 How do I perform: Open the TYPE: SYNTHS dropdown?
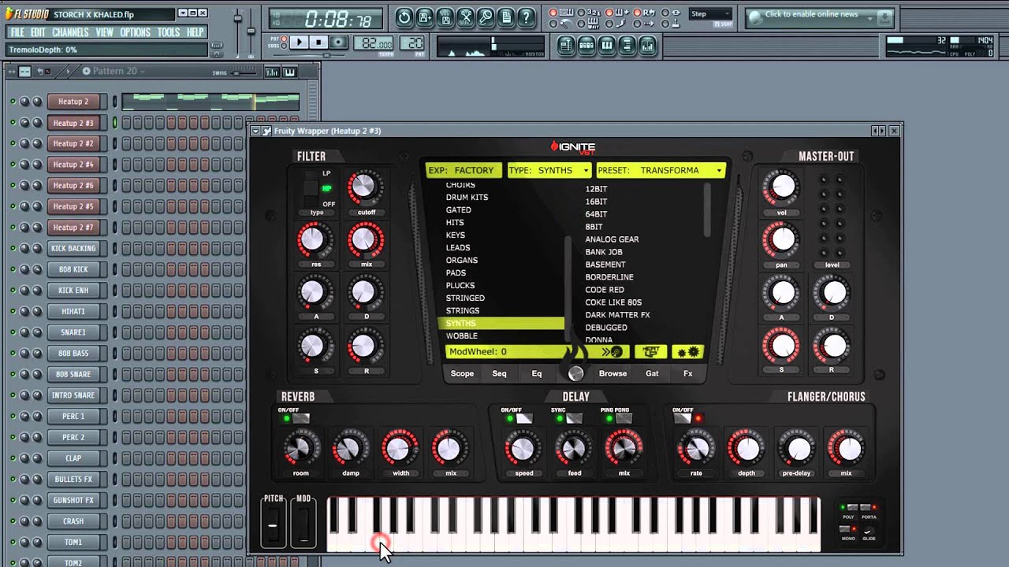[549, 170]
